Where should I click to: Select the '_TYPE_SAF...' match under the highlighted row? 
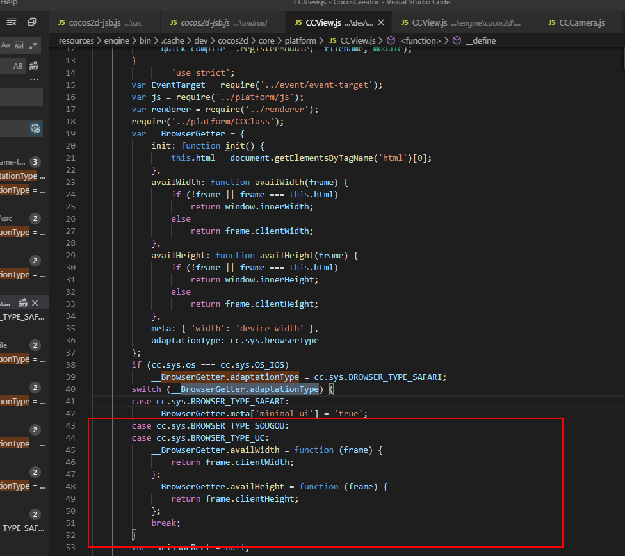[22, 317]
